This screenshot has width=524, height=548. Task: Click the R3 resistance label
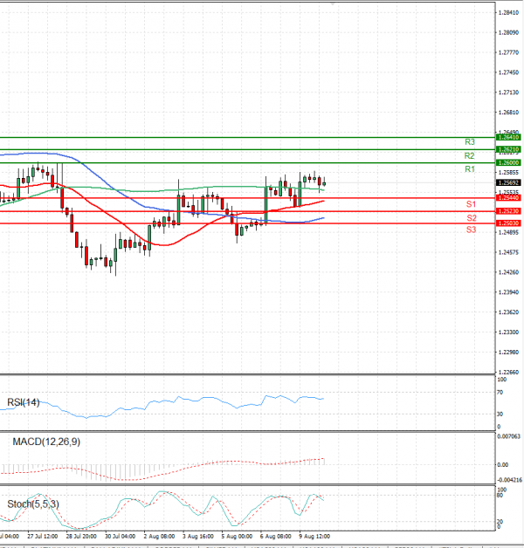click(470, 142)
